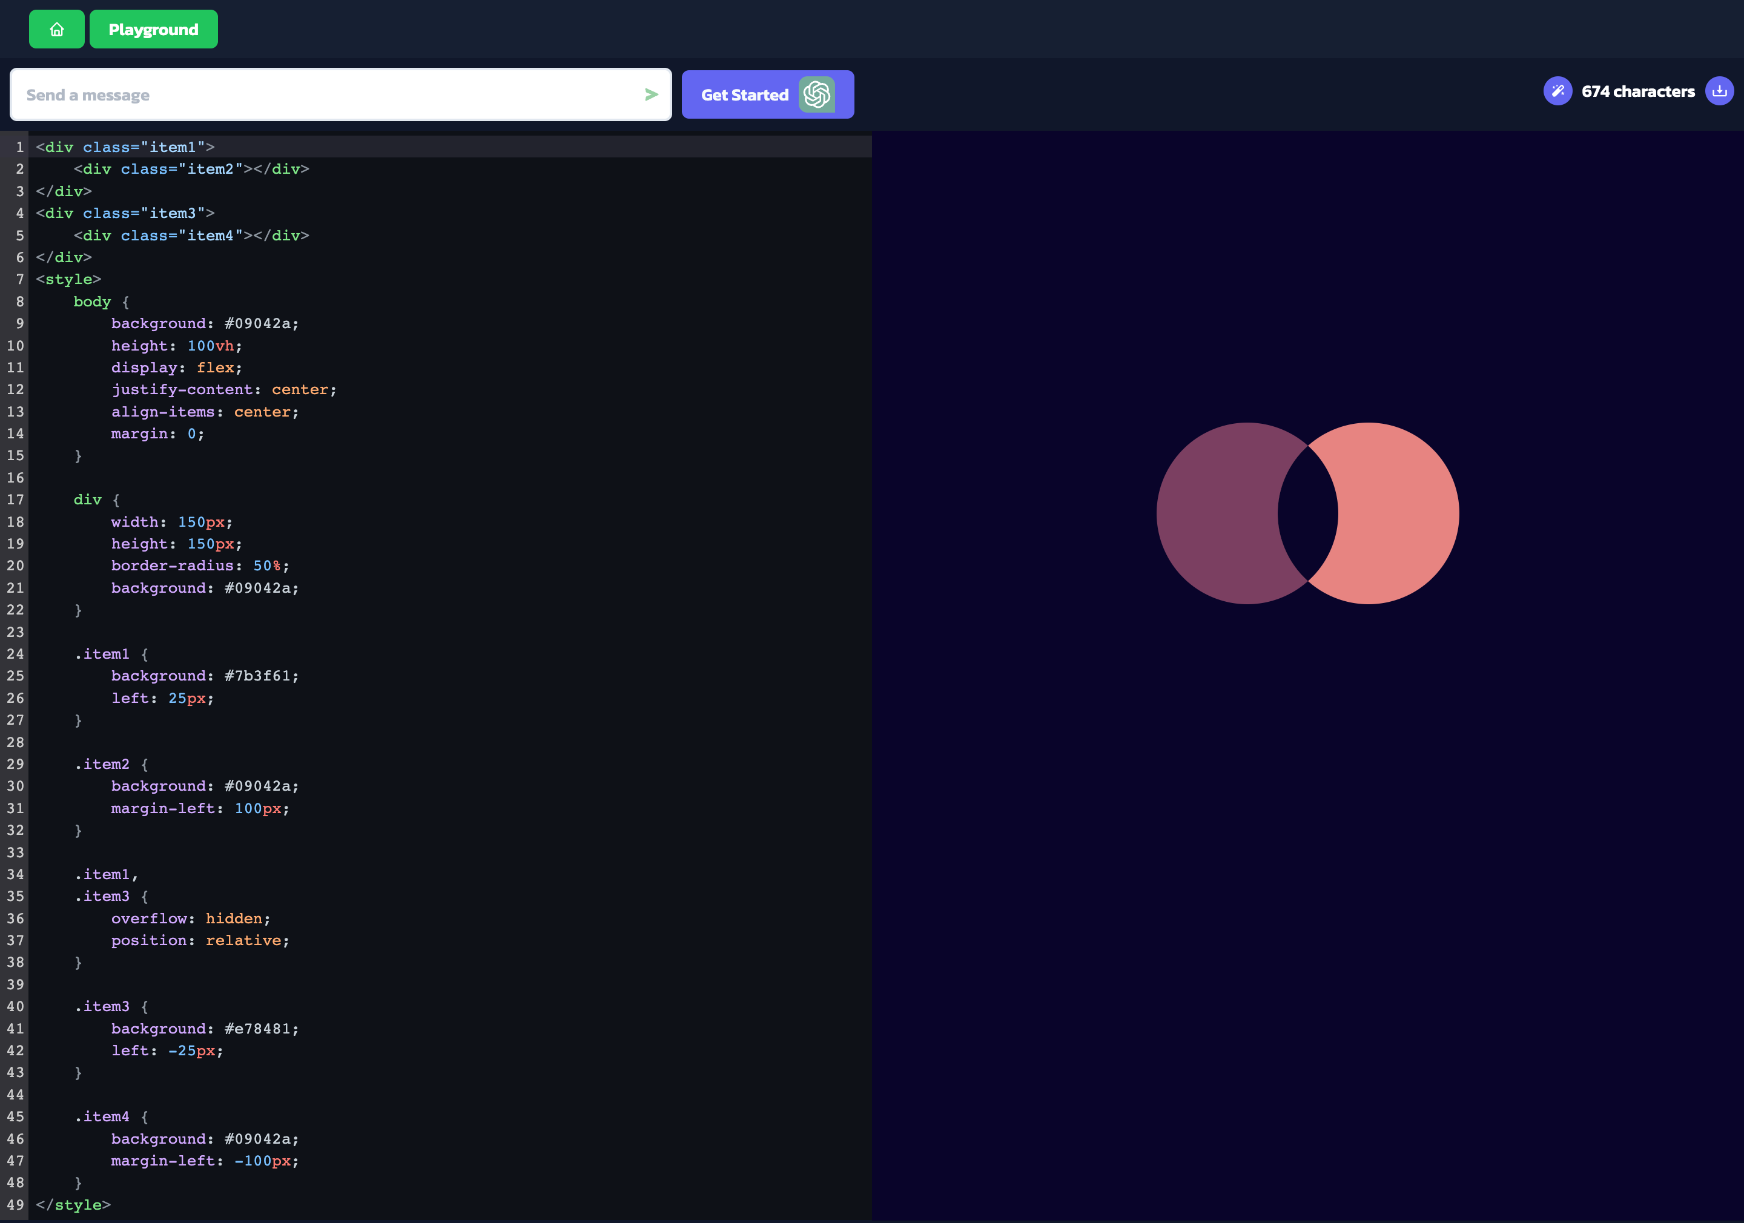Viewport: 1744px width, 1223px height.
Task: Download the code with the download icon
Action: (x=1719, y=91)
